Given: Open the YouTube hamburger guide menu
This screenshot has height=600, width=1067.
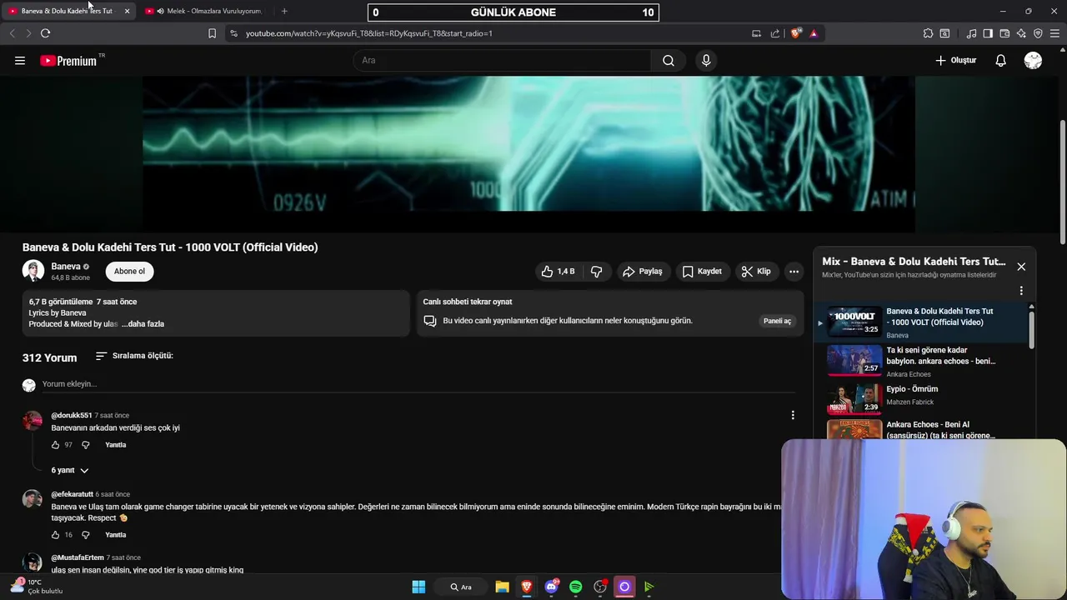Looking at the screenshot, I should 20,60.
